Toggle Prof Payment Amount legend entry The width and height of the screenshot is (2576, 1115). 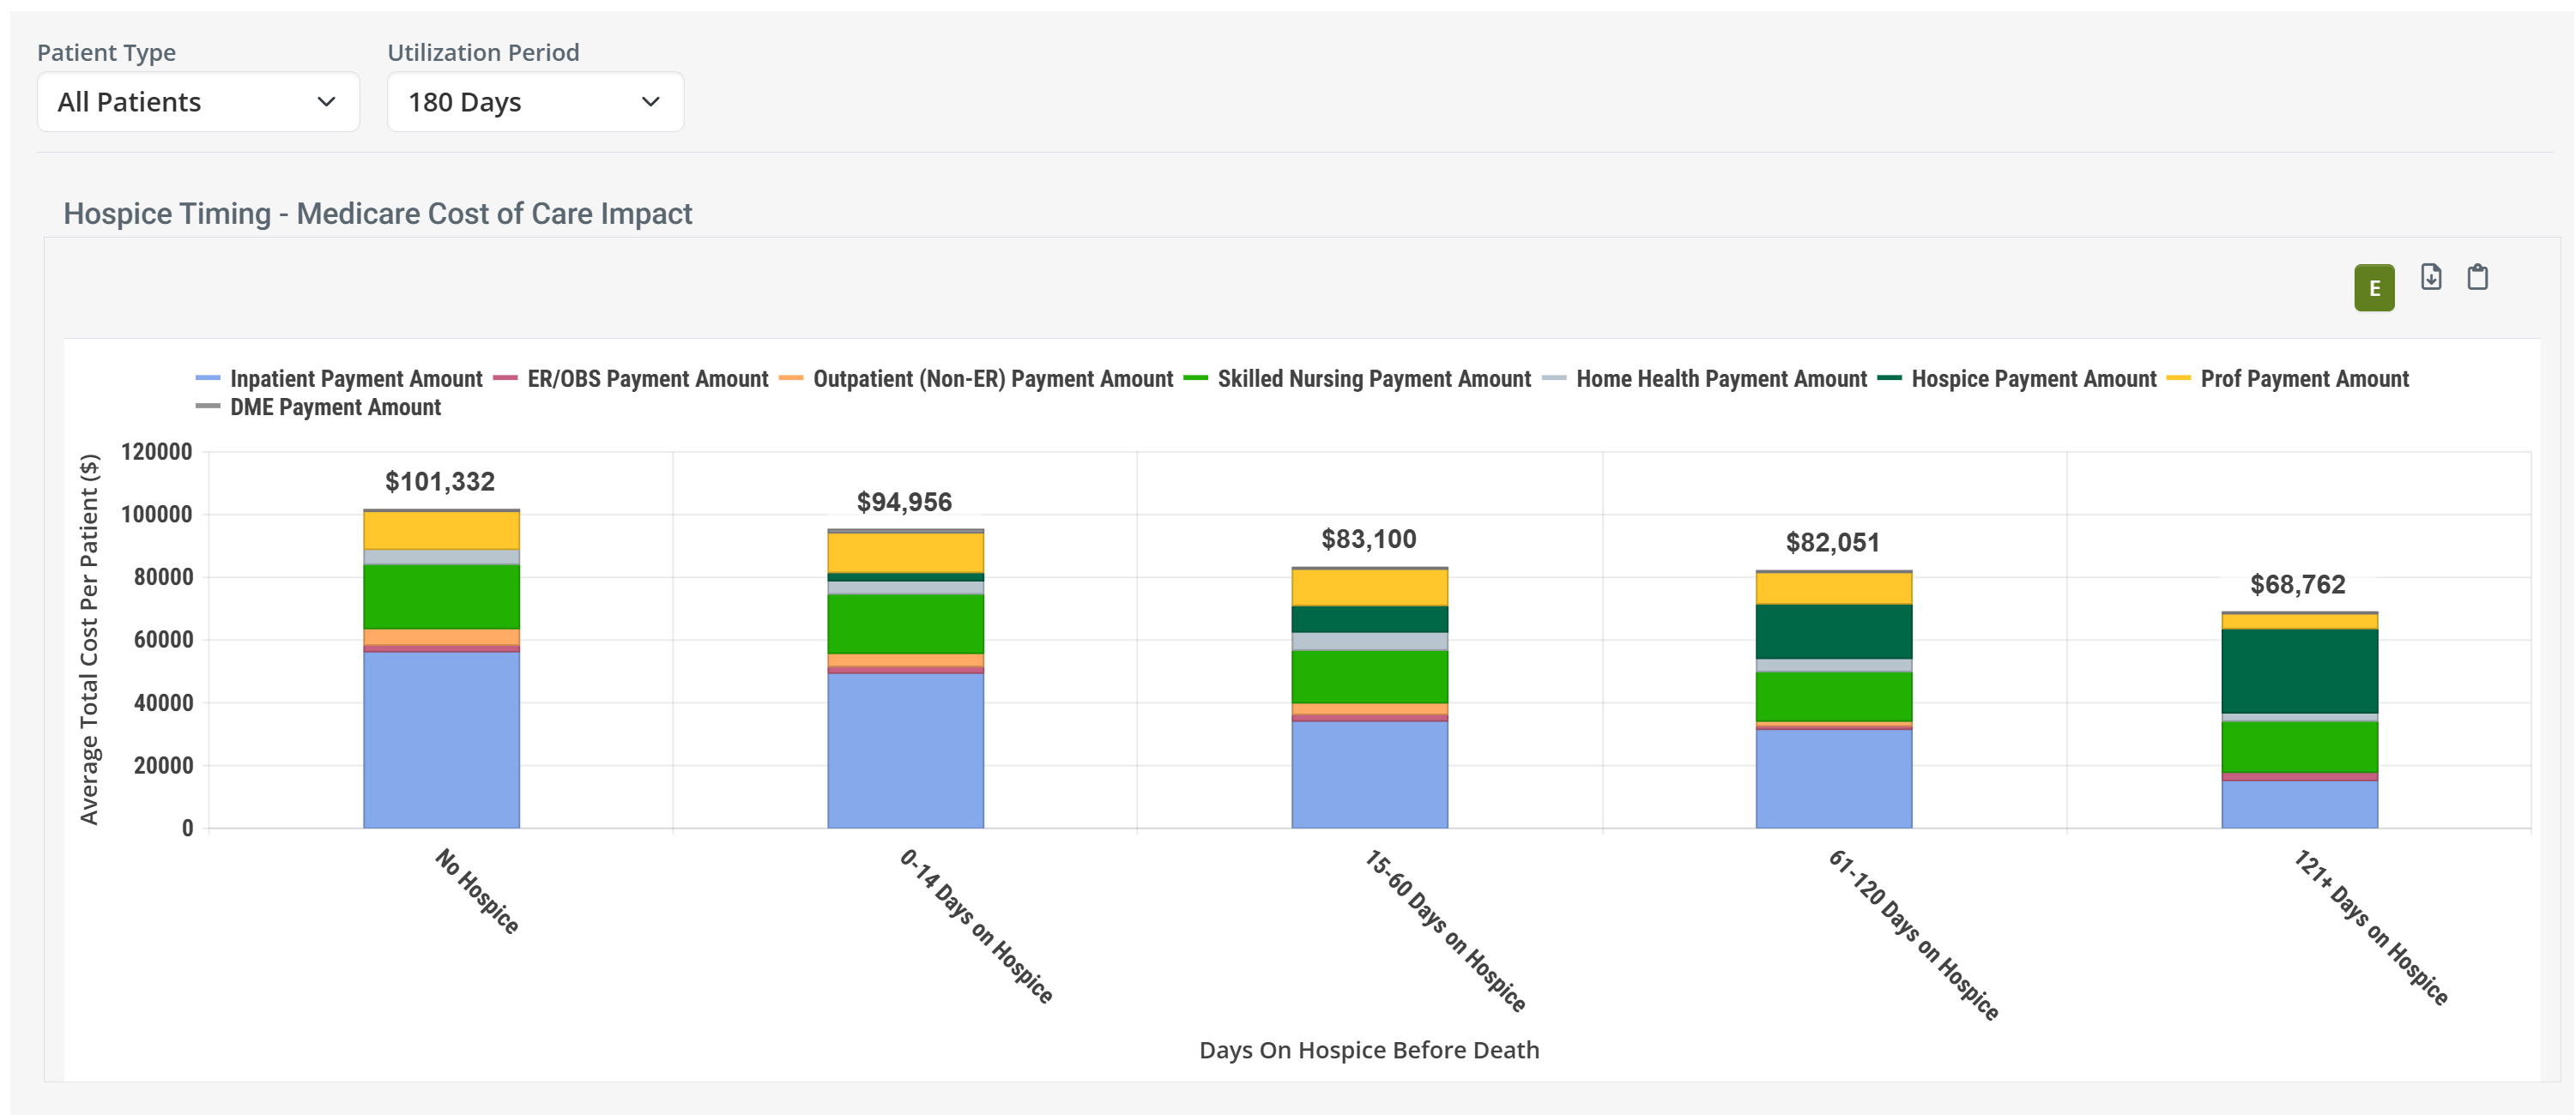[2303, 378]
